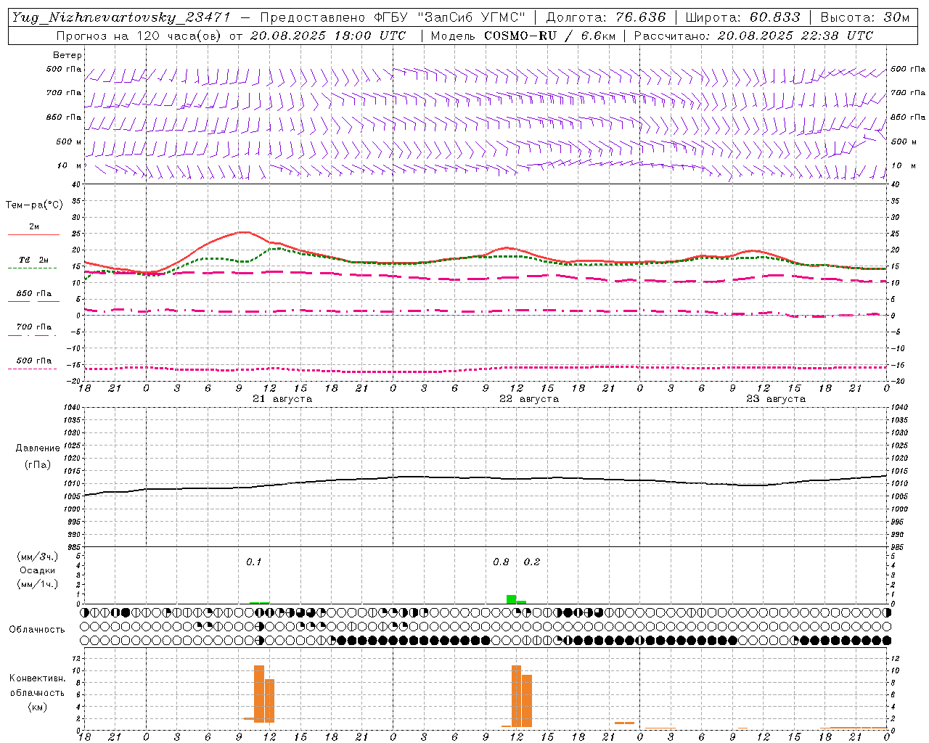This screenshot has height=743, width=929.
Task: Click the tallest orange bar on 21 августа
Action: [259, 694]
